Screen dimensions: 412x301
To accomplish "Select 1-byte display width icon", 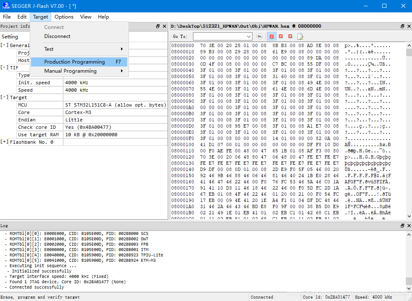I will [271, 36].
